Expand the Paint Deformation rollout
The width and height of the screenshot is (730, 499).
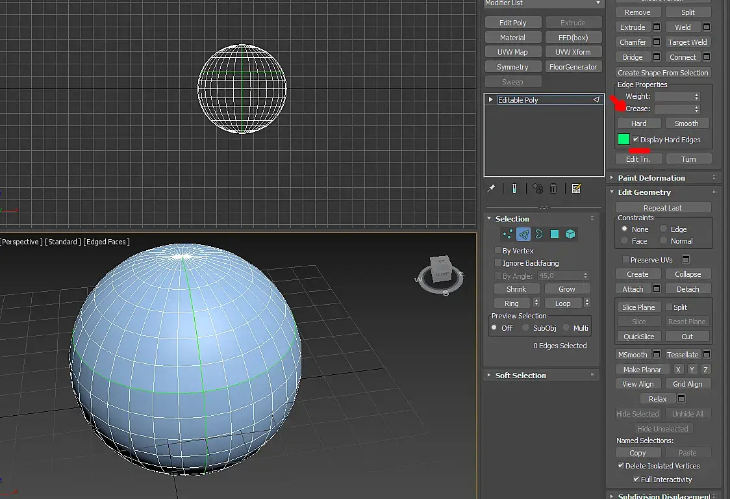click(x=651, y=178)
